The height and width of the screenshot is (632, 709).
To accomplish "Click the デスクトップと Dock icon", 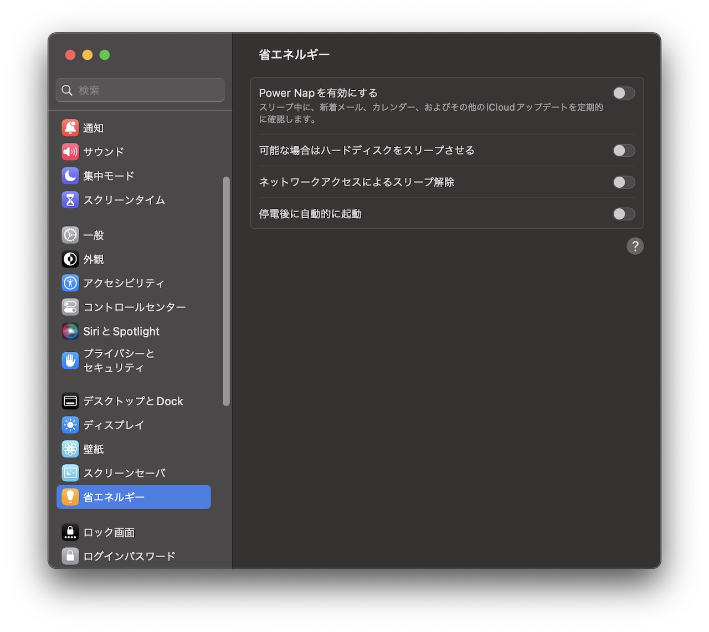I will click(x=70, y=401).
